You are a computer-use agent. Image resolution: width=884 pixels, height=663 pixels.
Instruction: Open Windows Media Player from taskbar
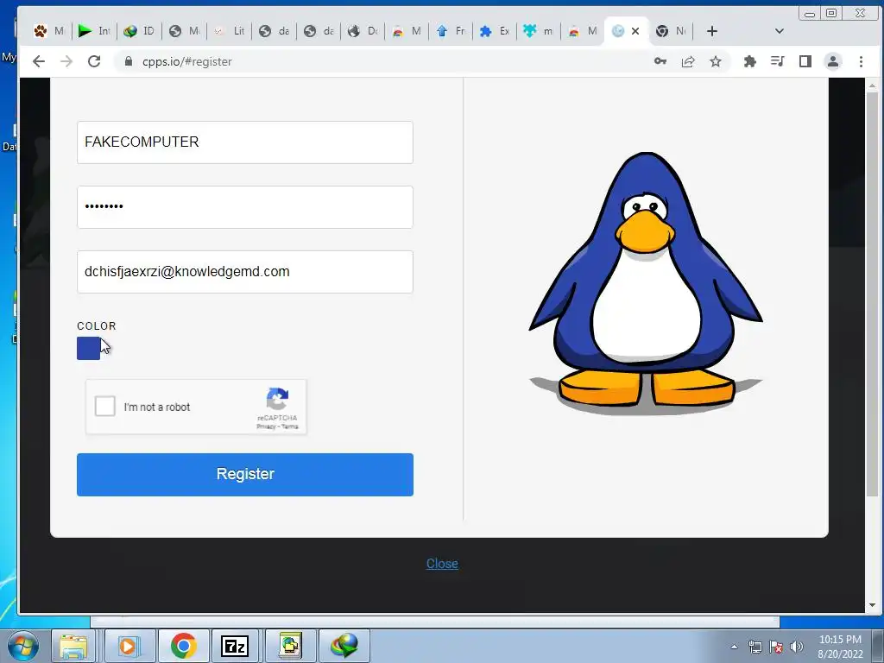(x=128, y=646)
